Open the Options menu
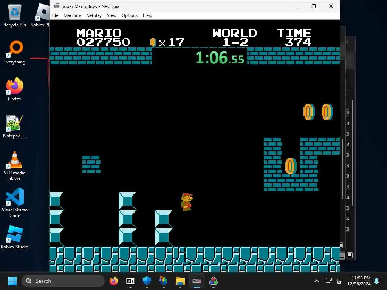Screen dimensions: 387x290 130,15
